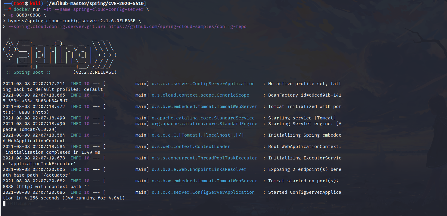Click timestamp 2021-08-08 02:07:18.472
This screenshot has width=447, height=216.
34,106
